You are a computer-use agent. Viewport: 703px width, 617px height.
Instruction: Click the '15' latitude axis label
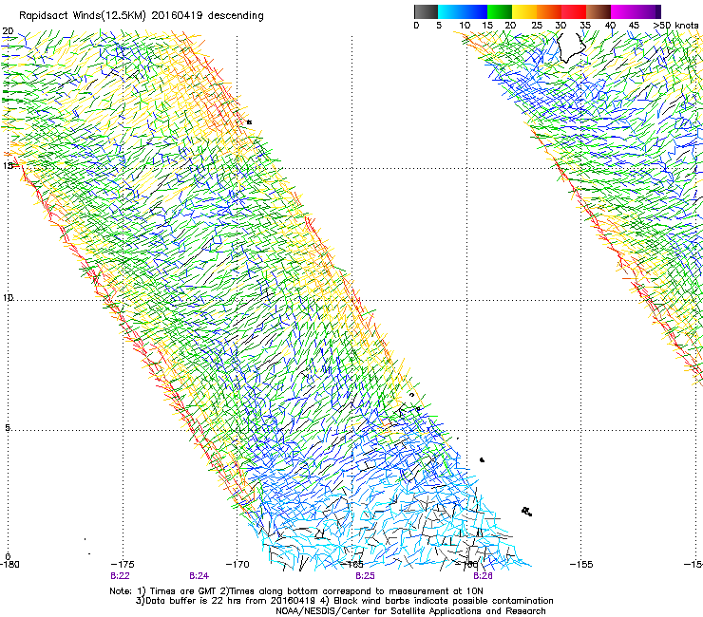tap(7, 166)
